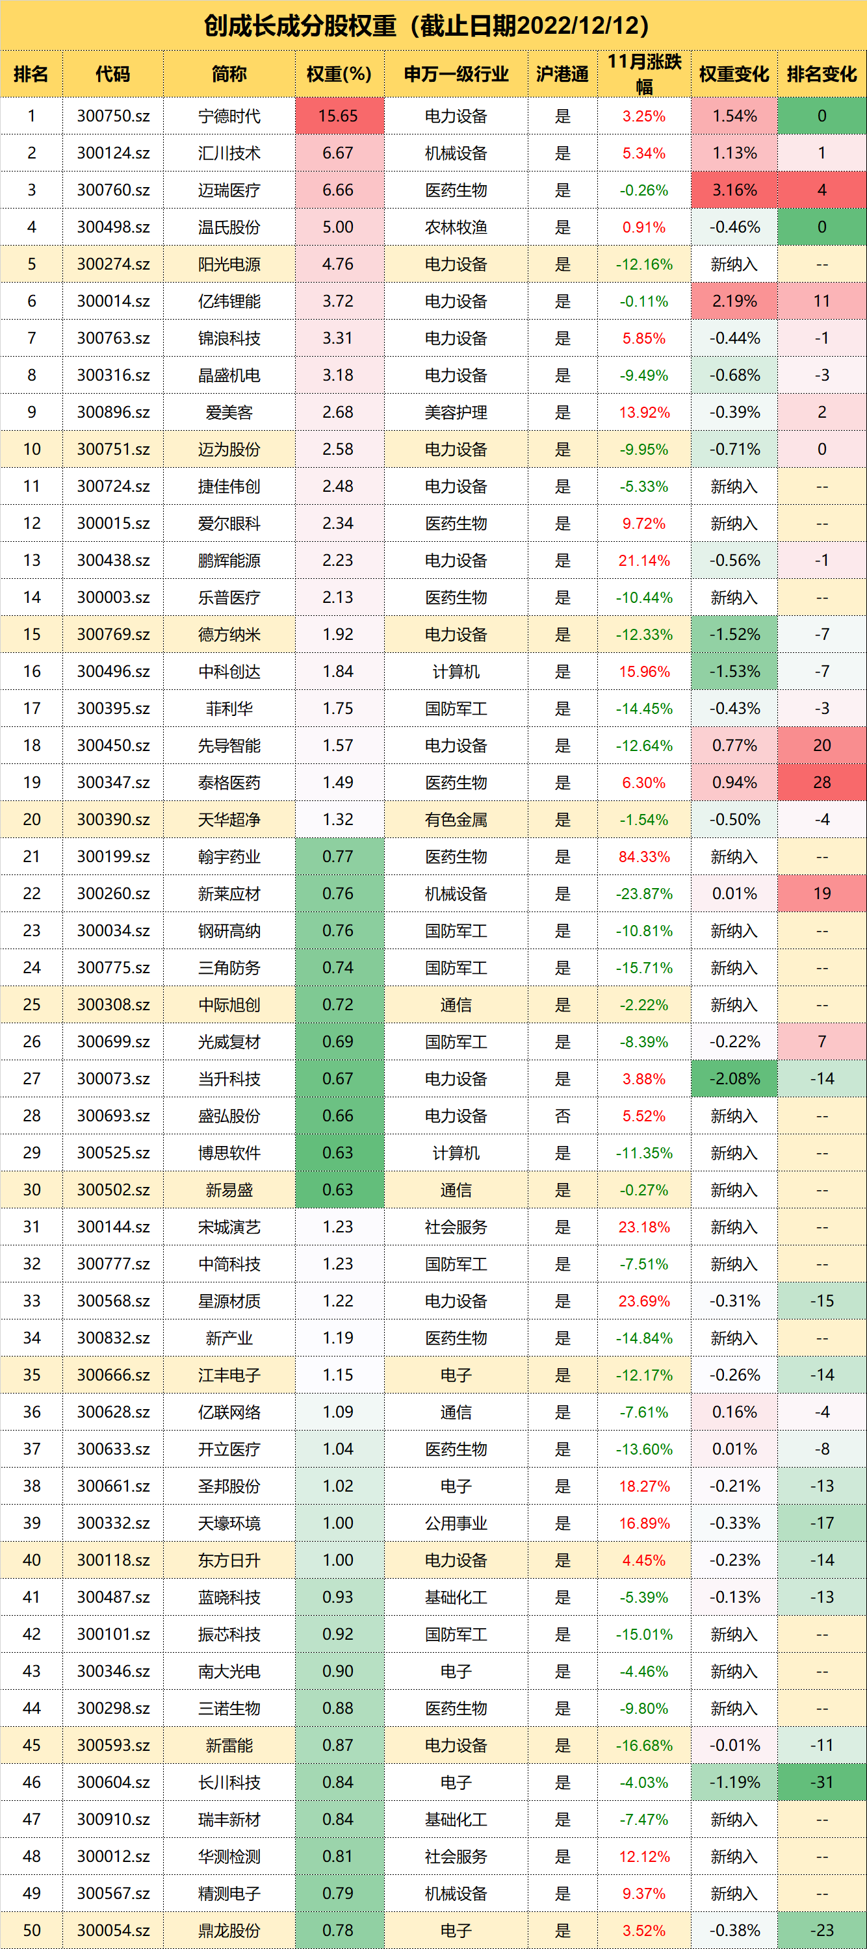Click November change 84.33%
Image resolution: width=867 pixels, height=1949 pixels.
pyautogui.click(x=644, y=856)
